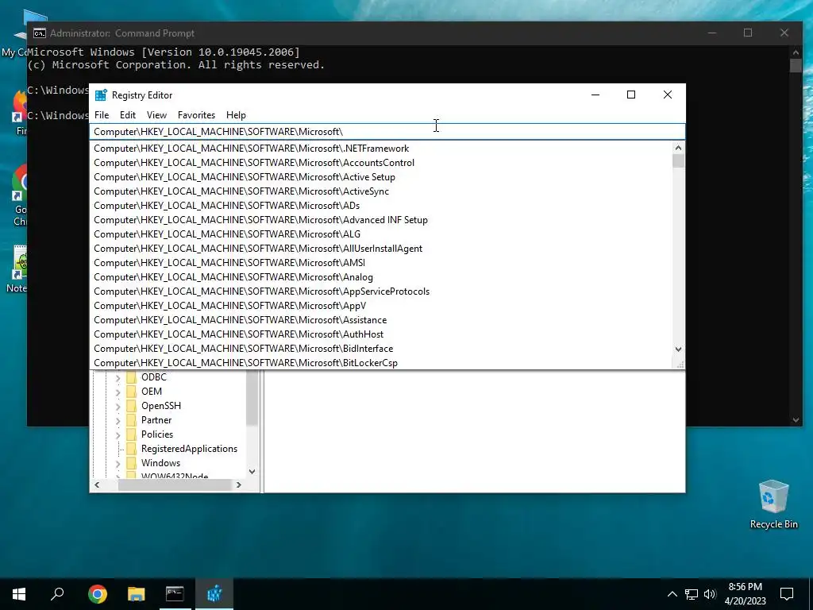Expand the ODBC registry key
The image size is (813, 610).
(x=118, y=378)
